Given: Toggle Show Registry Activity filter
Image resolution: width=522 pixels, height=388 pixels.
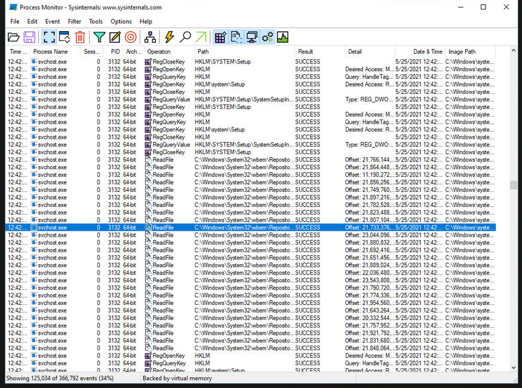Looking at the screenshot, I should [x=220, y=37].
